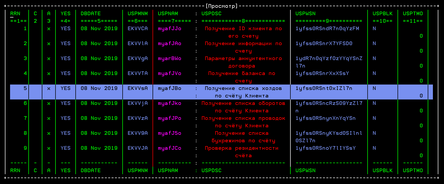Click the x mark in row 3
Viewport: 444px width, 184px height.
click(x=49, y=59)
